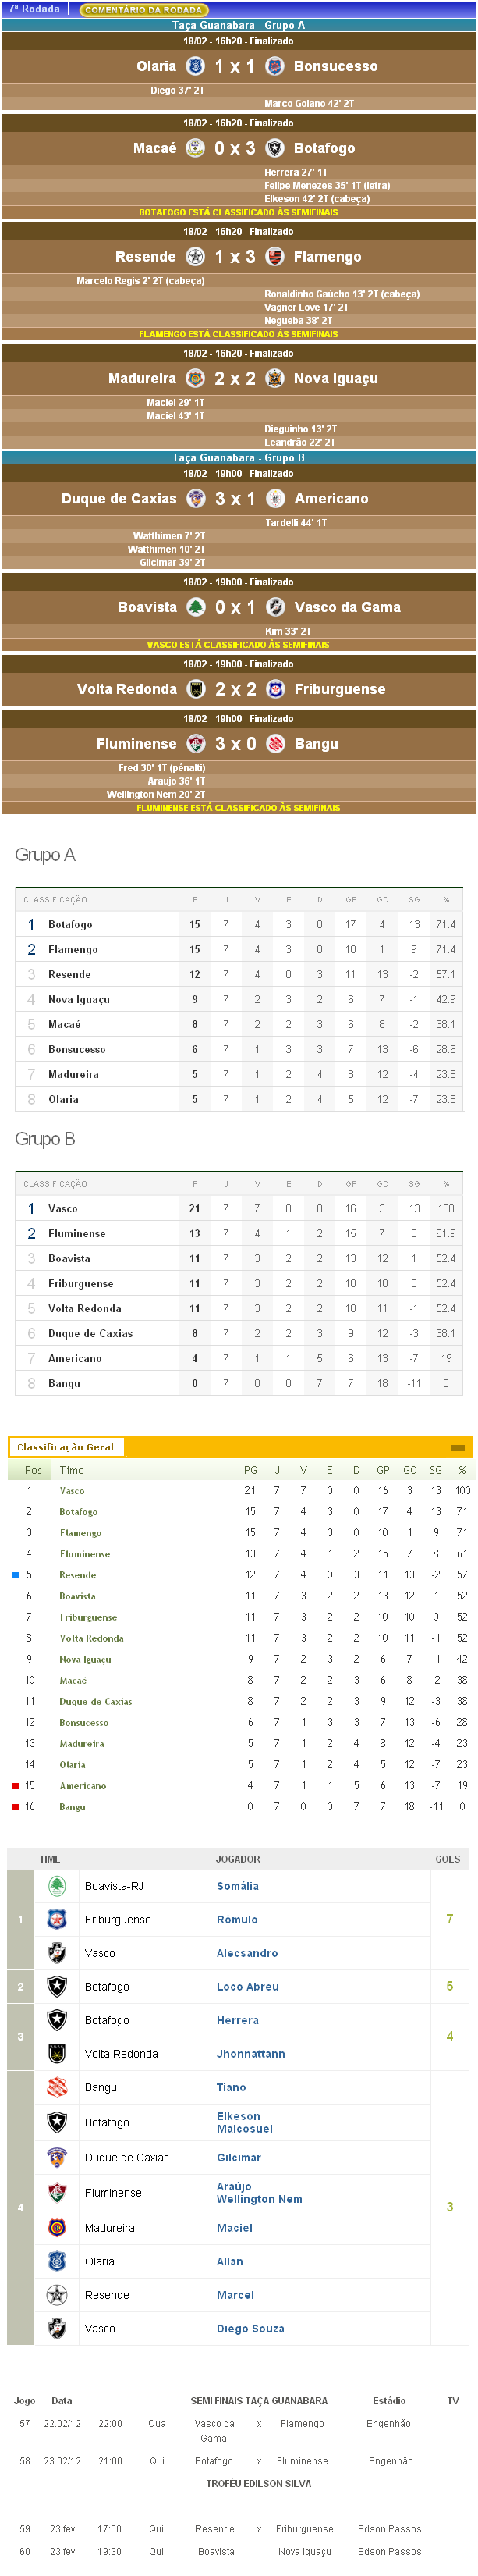
Task: Click Volta Redonda crest beside scorer Jhonnattann
Action: [x=57, y=2053]
